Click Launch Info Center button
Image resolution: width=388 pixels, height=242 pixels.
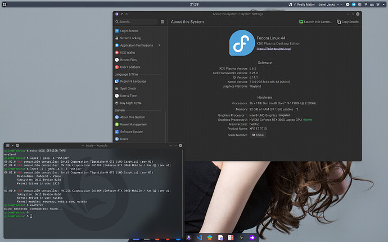[x=315, y=22]
